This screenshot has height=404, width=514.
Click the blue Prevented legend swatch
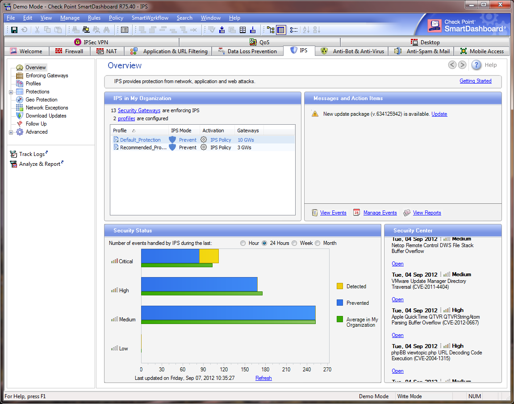(340, 303)
